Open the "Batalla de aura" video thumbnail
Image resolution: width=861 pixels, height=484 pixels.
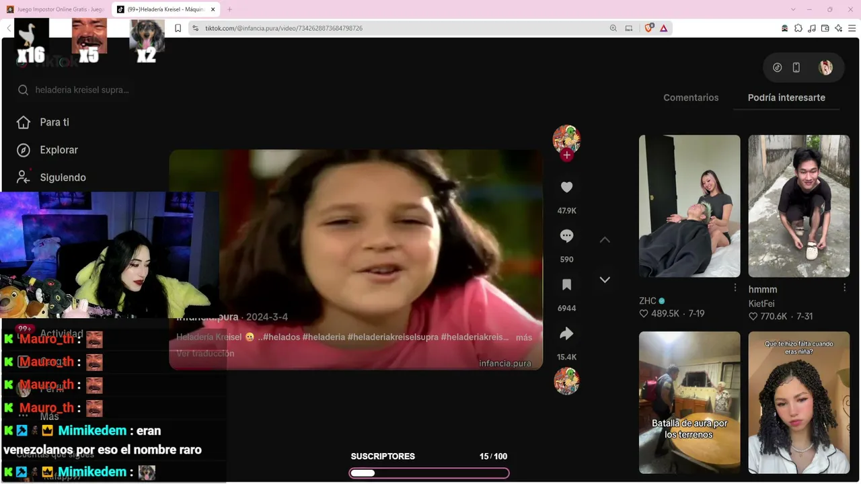click(689, 403)
